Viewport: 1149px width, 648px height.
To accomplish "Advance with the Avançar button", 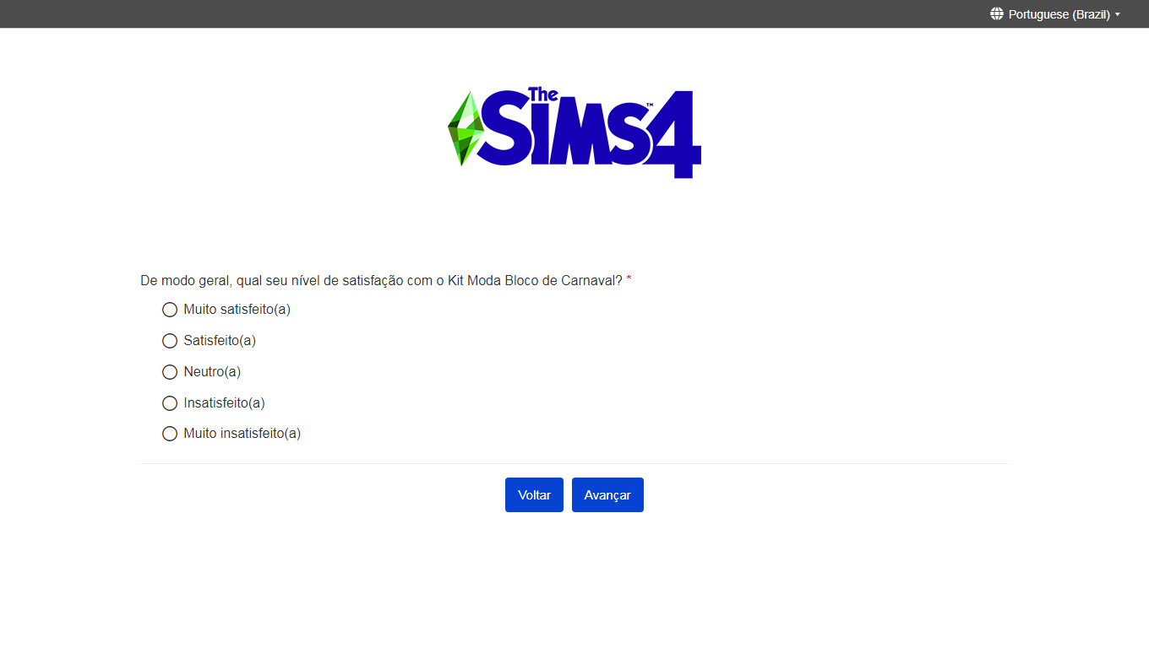I will (x=607, y=494).
